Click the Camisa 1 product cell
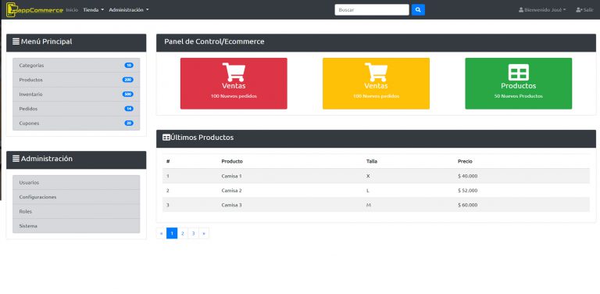Image resolution: width=600 pixels, height=294 pixels. click(x=231, y=176)
